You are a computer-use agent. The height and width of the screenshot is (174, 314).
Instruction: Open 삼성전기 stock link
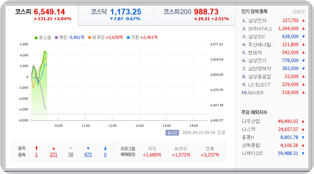257,61
